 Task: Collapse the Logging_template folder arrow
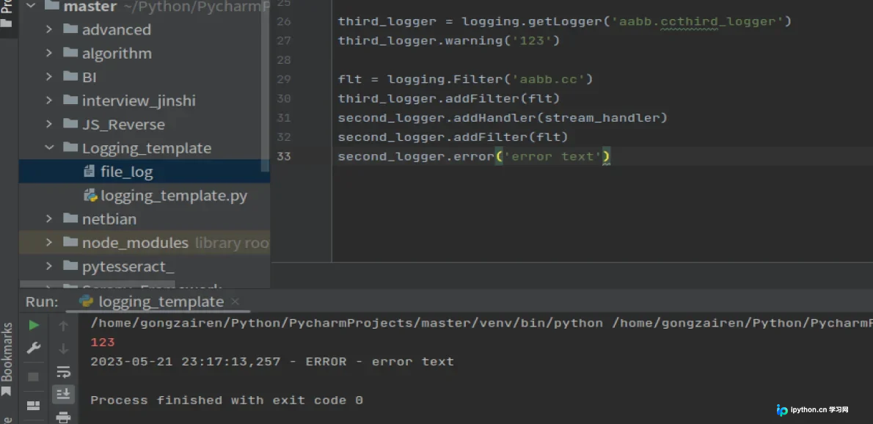coord(49,148)
